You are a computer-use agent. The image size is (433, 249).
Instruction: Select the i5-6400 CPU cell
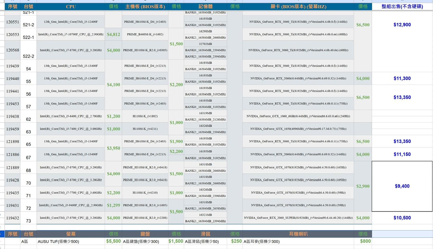[71, 116]
